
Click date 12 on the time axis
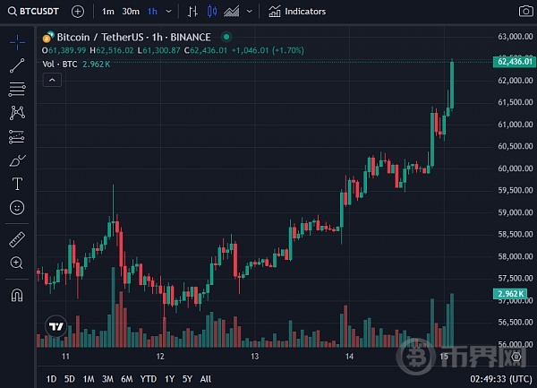click(x=160, y=357)
